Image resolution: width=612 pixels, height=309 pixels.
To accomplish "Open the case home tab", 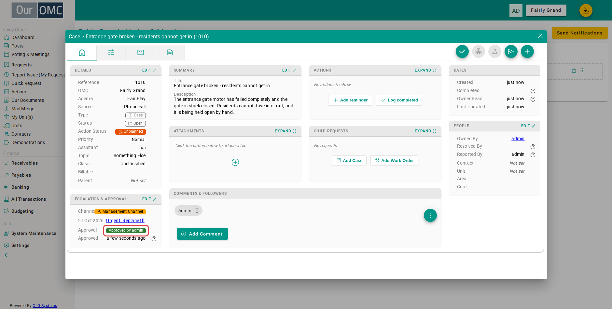I will tap(82, 52).
